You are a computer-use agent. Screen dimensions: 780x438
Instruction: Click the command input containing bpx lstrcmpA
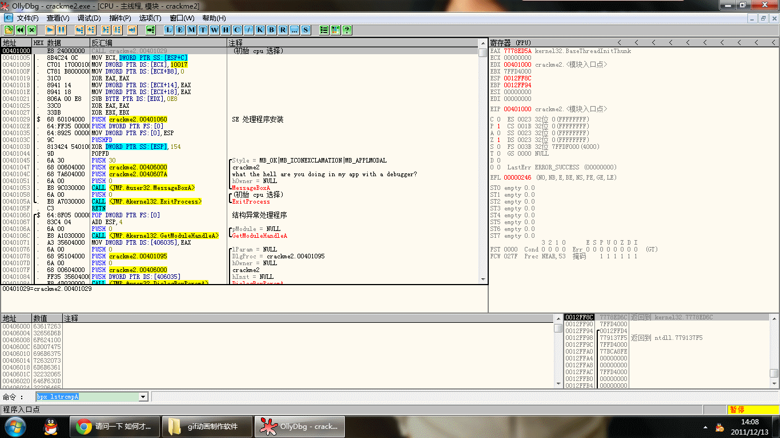pos(87,397)
